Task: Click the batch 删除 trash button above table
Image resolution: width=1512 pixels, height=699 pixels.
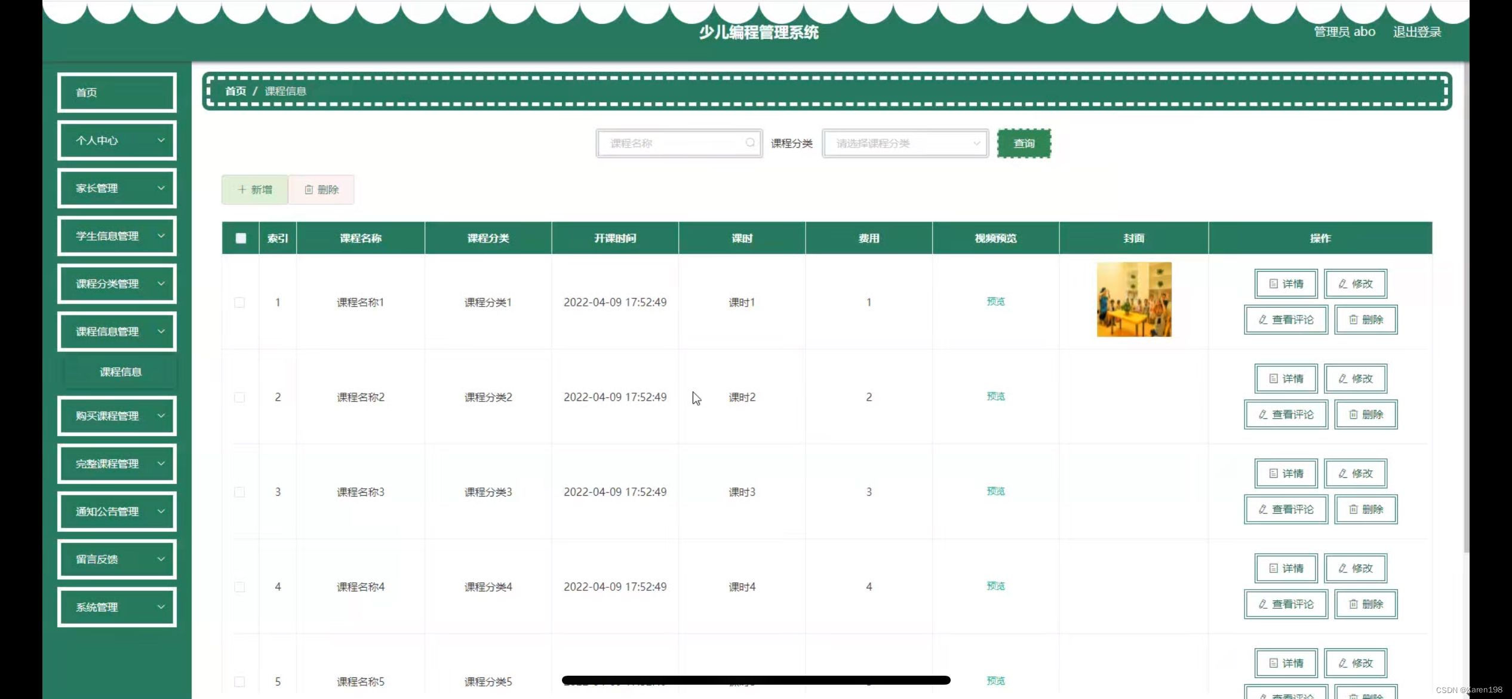Action: (321, 189)
